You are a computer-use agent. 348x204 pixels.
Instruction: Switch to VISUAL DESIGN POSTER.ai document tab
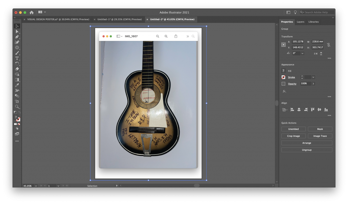click(x=56, y=19)
